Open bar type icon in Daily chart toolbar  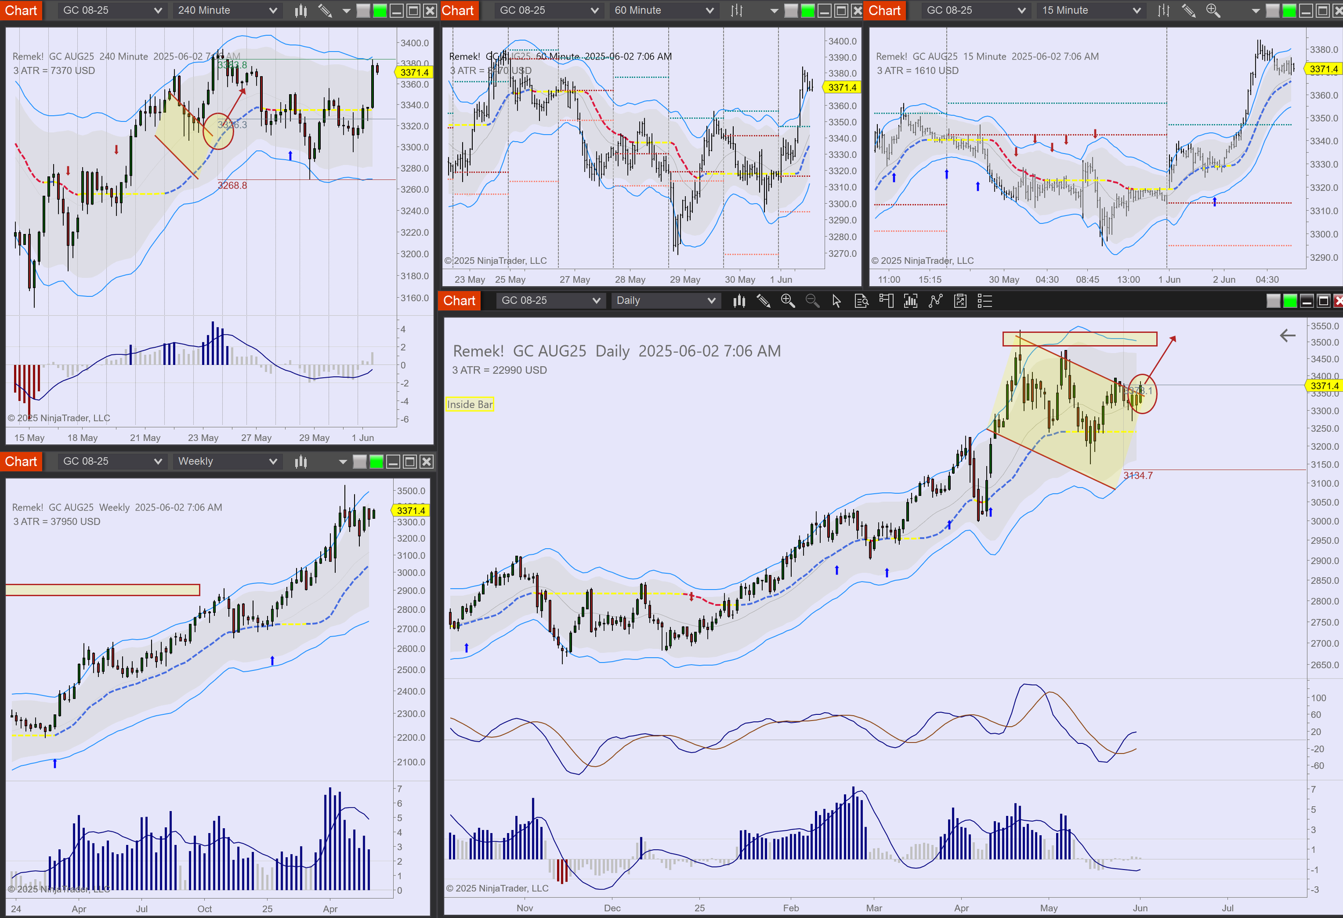(739, 300)
